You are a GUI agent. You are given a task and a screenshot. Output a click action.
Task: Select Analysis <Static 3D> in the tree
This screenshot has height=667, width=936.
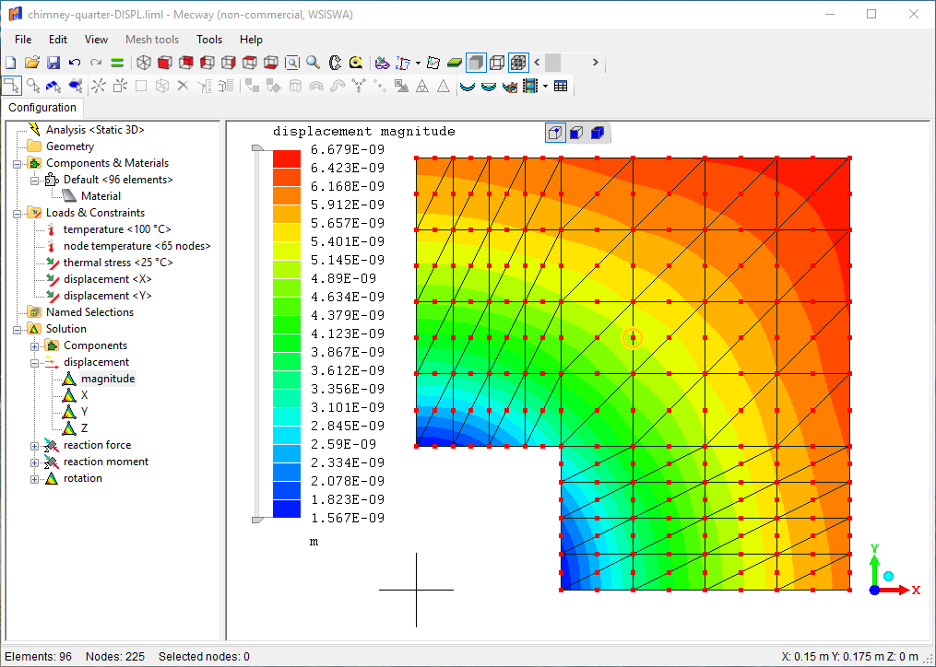(x=96, y=130)
